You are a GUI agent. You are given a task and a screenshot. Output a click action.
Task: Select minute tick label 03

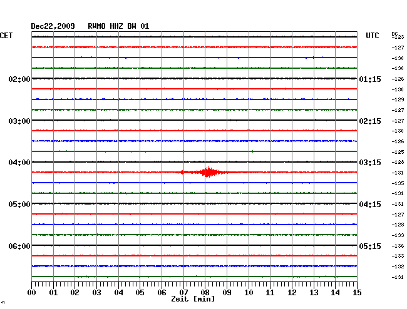[96, 292]
